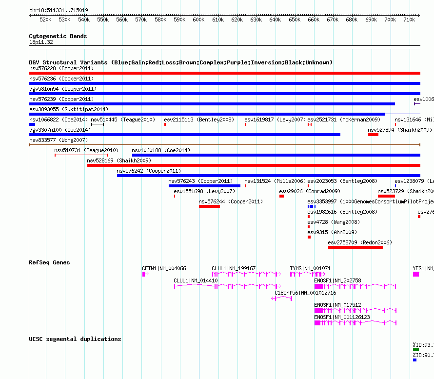The width and height of the screenshot is (434, 379).
Task: Click the dgv3307n100 (Coe2014) blue bar
Action: tap(185, 135)
